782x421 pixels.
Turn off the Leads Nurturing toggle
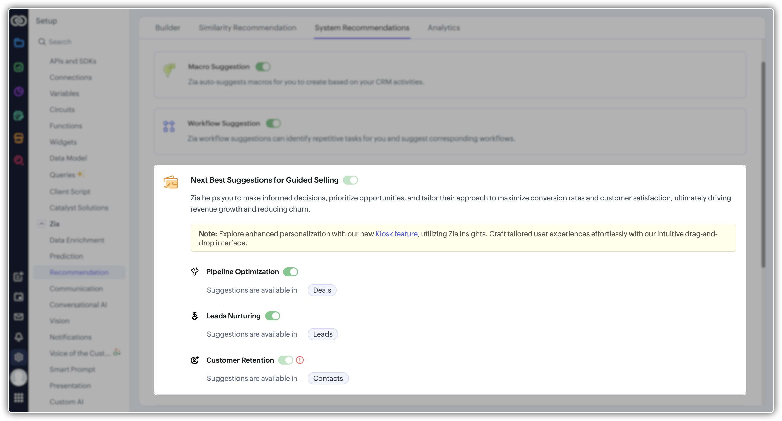pos(272,316)
